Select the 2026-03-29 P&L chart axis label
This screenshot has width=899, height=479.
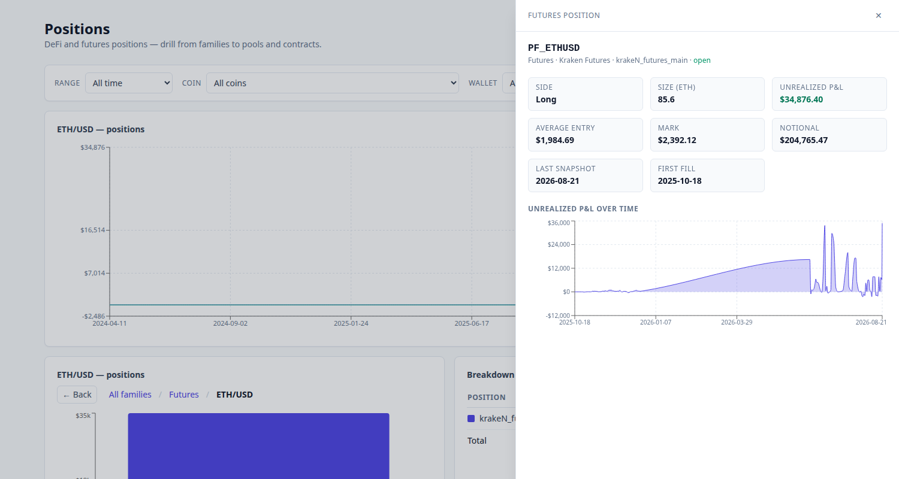pyautogui.click(x=737, y=322)
